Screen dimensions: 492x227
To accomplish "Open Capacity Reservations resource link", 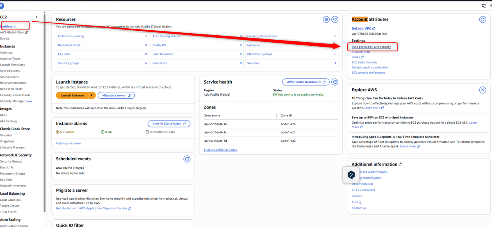I will [262, 36].
